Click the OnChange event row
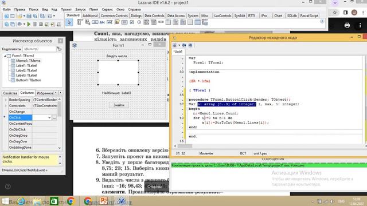The image size is (367, 206). point(32,112)
